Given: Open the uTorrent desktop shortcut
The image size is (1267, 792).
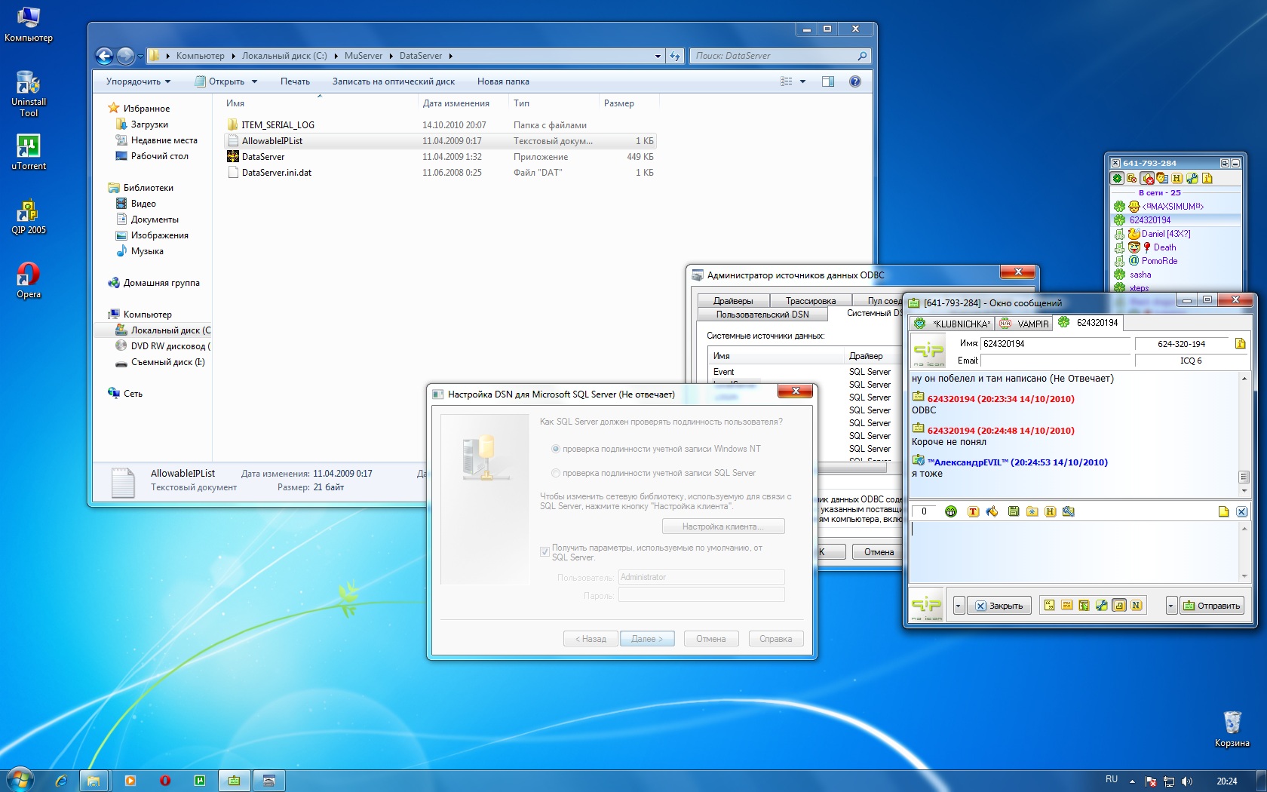Looking at the screenshot, I should click(29, 152).
